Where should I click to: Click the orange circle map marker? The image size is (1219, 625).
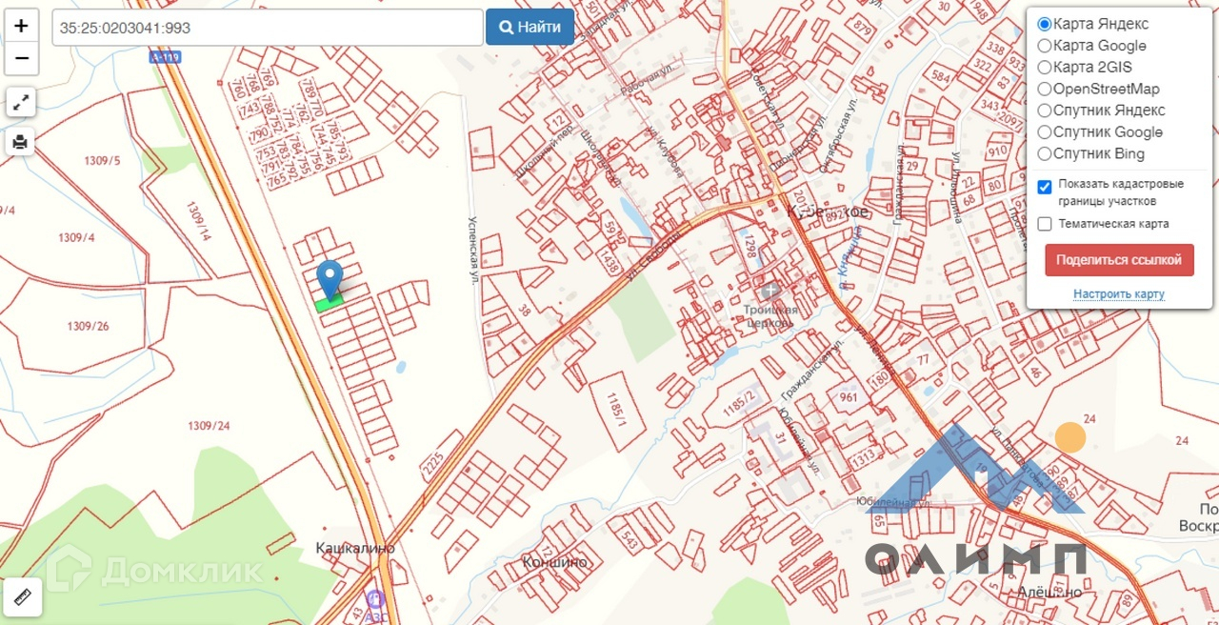(1070, 437)
